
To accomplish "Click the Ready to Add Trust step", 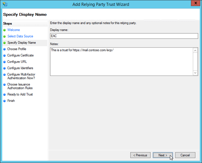I will tap(20, 94).
